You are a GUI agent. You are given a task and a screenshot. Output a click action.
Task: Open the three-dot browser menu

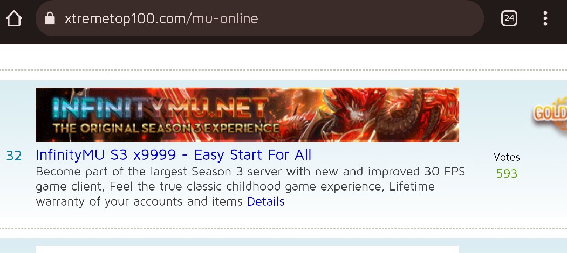(545, 18)
